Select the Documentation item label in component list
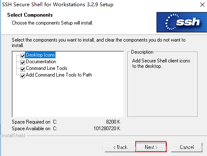Viewport: 207px width, 156px height. tap(41, 62)
